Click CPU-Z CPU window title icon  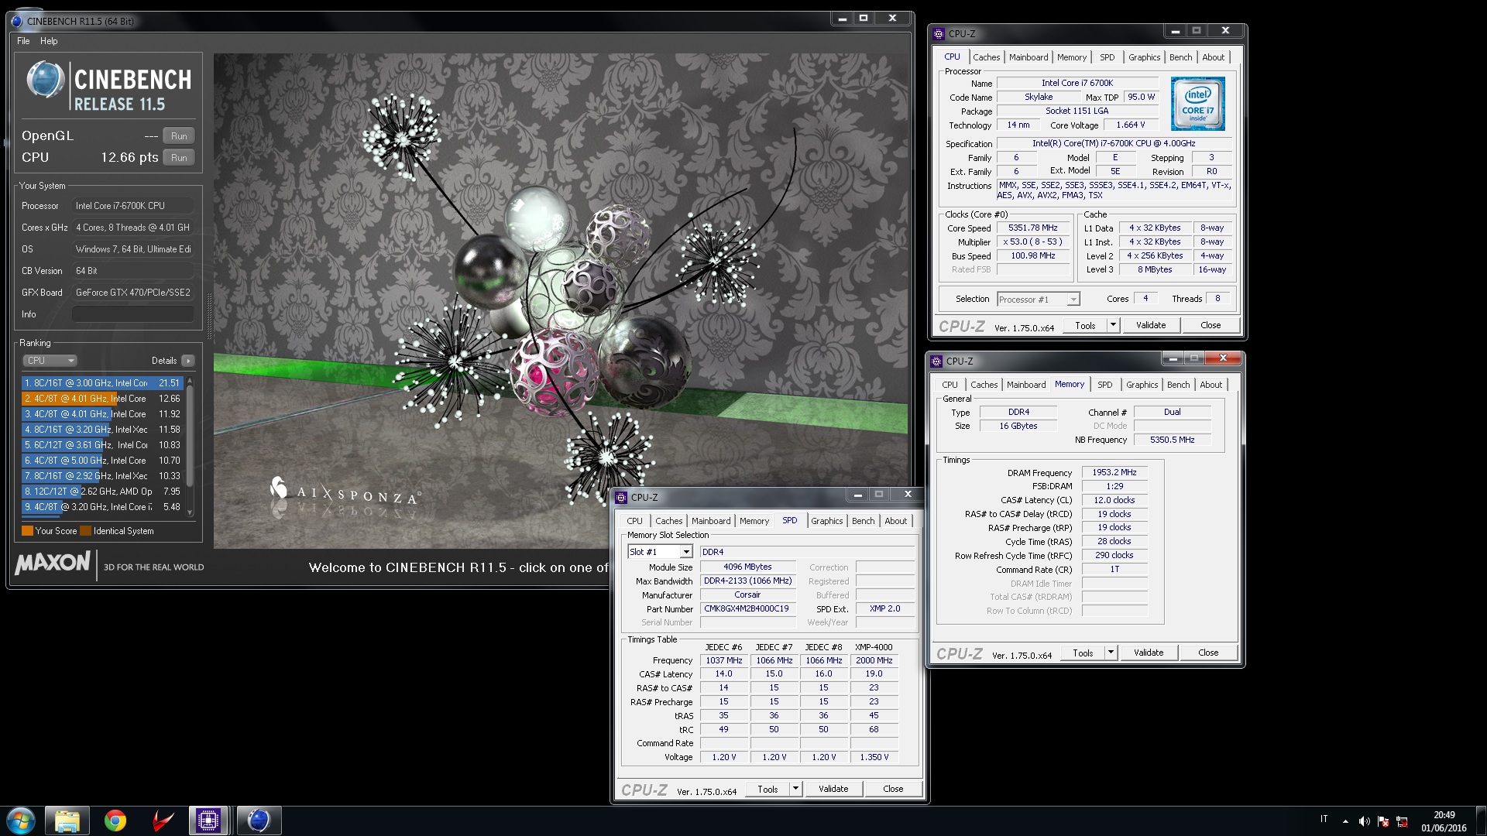click(x=939, y=34)
